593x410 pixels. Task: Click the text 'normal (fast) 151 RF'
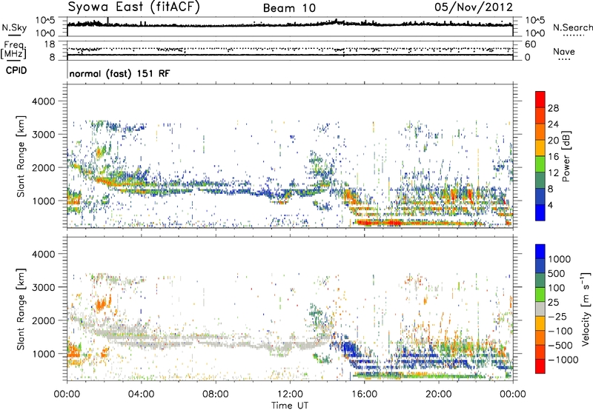coord(119,73)
